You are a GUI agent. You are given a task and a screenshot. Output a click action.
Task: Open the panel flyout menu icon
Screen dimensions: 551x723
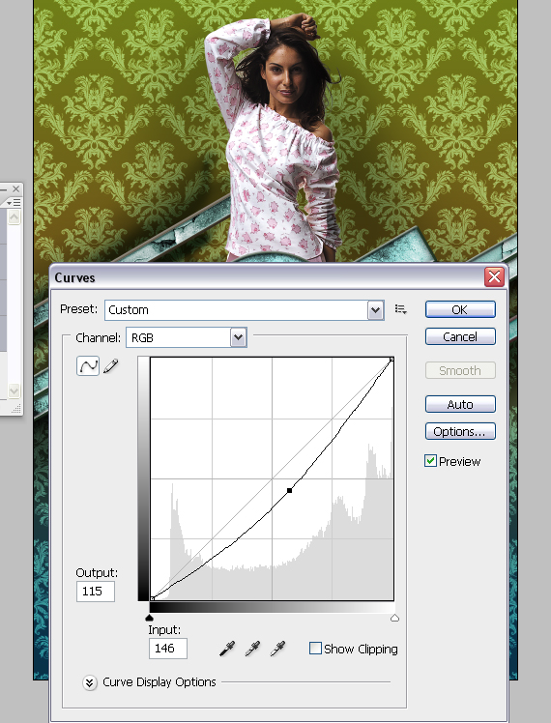(x=14, y=202)
